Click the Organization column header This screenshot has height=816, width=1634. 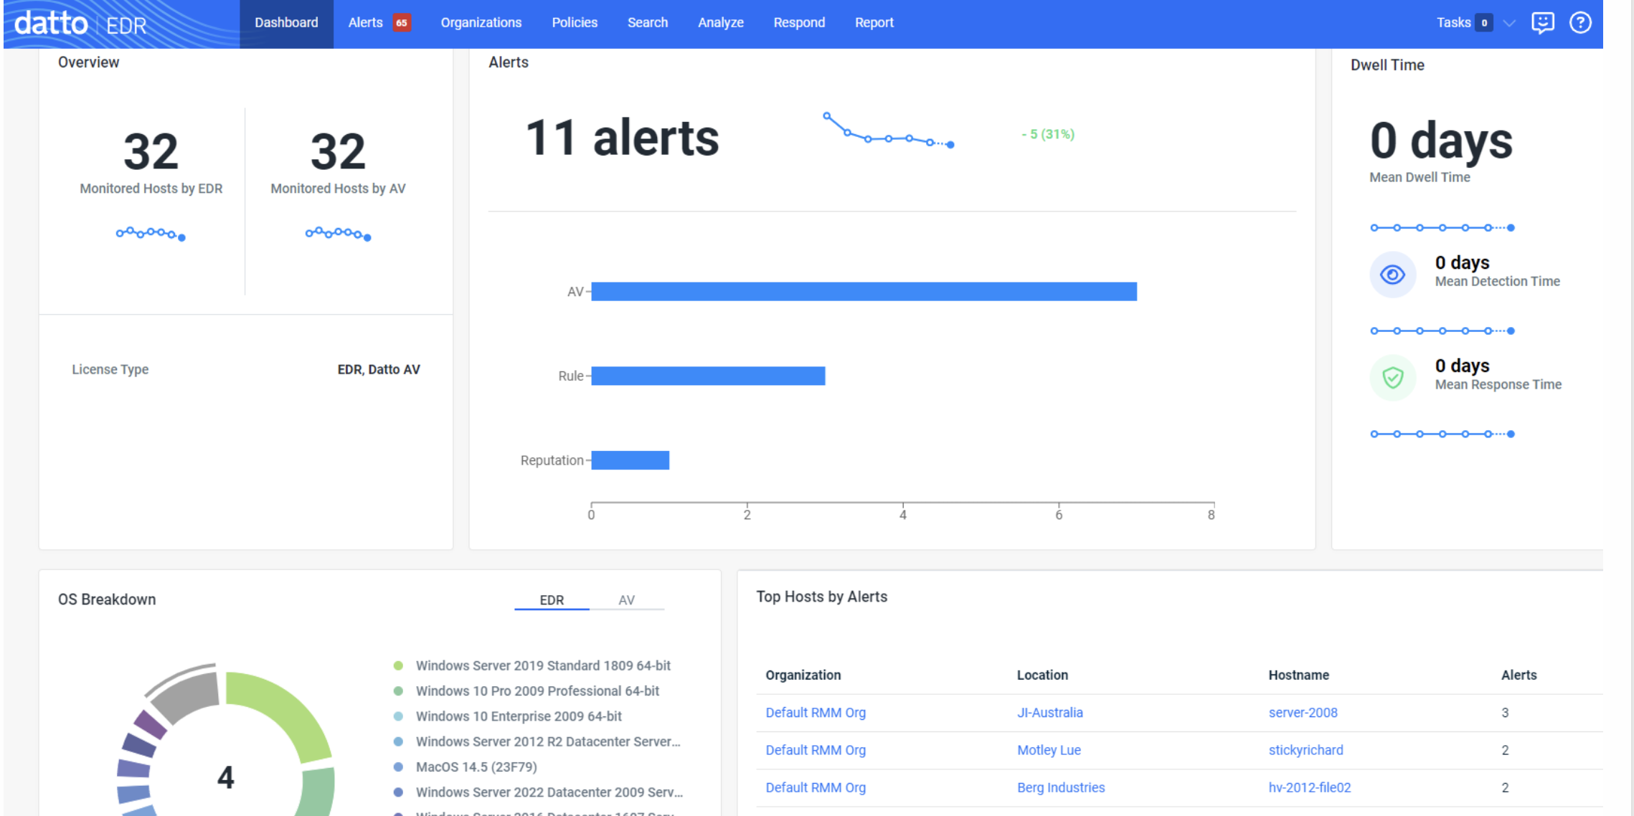803,675
